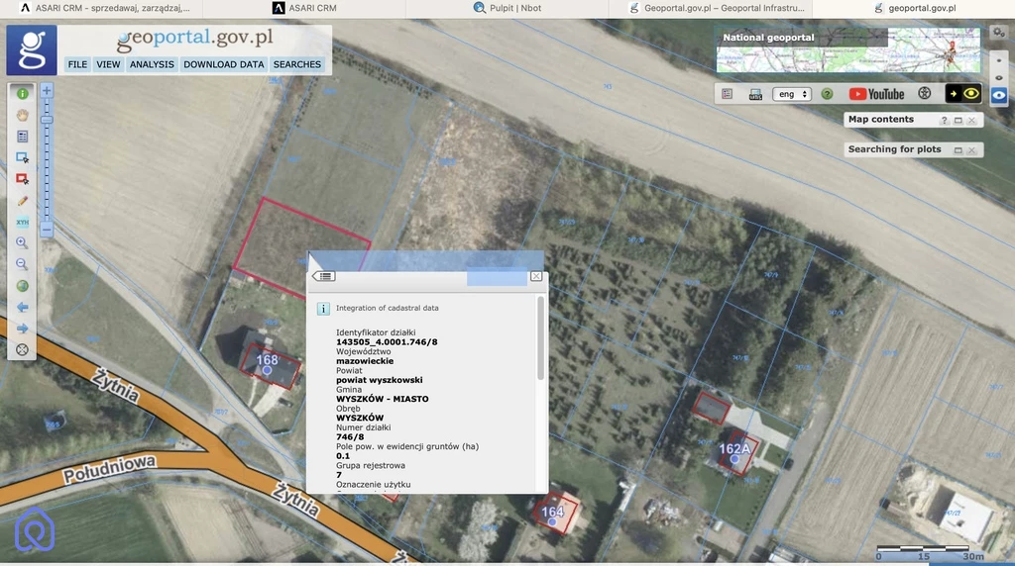The image size is (1015, 566).
Task: Restore the Map contents panel
Action: click(959, 121)
